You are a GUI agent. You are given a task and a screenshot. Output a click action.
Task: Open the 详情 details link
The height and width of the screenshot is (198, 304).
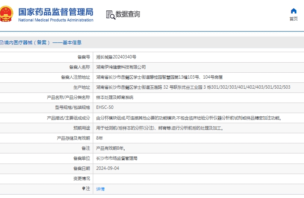[x=100, y=189]
